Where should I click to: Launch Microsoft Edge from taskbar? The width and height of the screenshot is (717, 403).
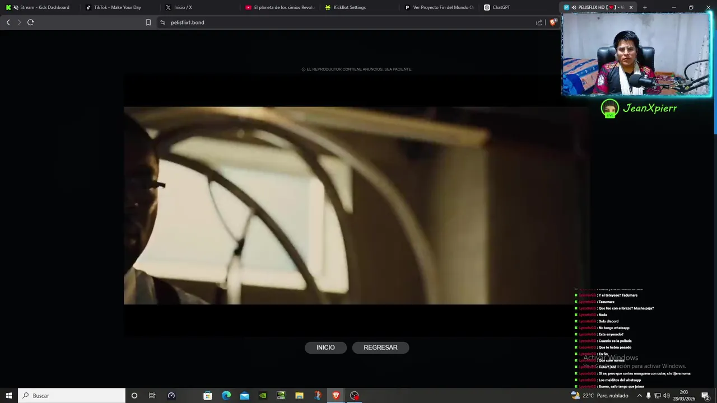click(x=226, y=396)
